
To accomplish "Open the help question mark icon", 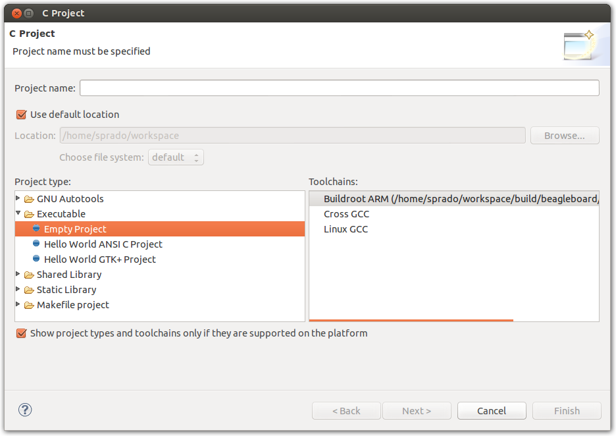I will coord(25,410).
